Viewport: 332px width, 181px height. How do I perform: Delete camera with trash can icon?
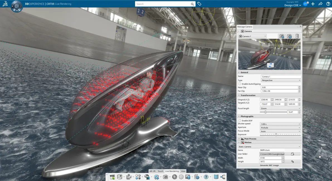click(x=297, y=36)
